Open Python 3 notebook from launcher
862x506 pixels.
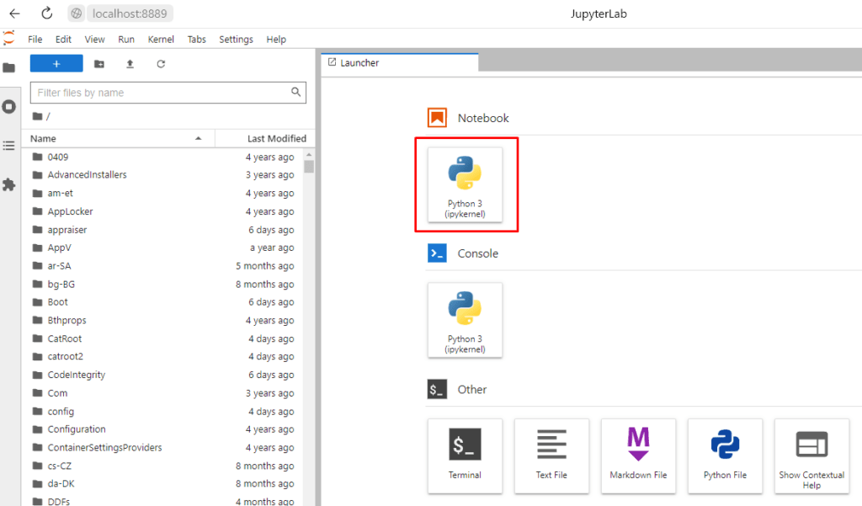(x=465, y=185)
